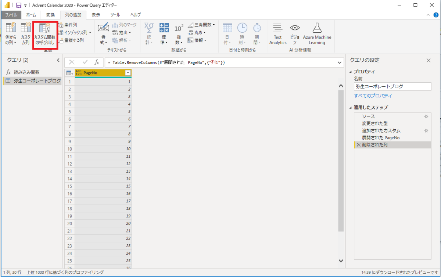Switch to the 変換 tab

pos(50,15)
